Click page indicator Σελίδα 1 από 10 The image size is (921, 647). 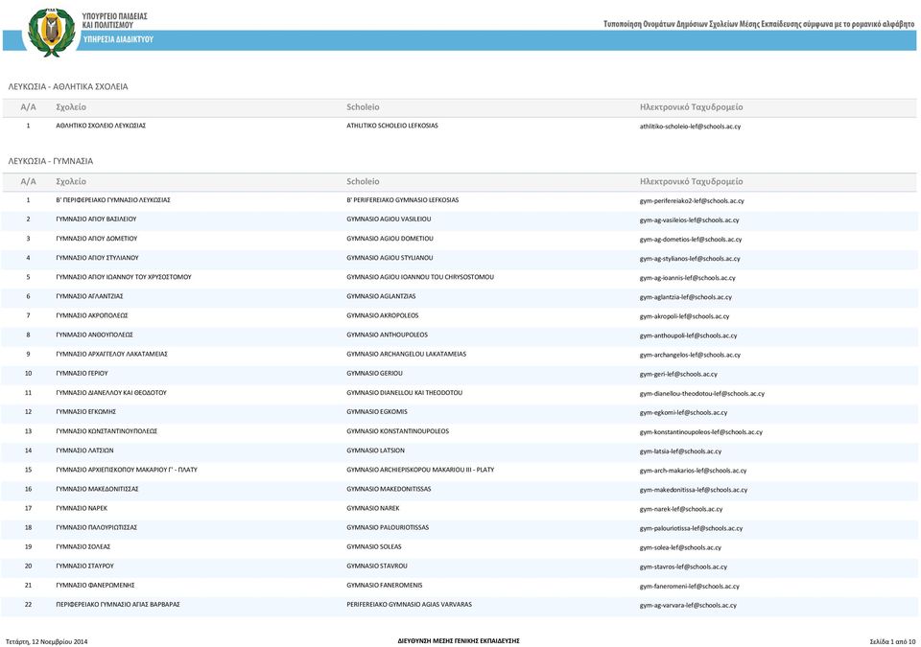(892, 641)
